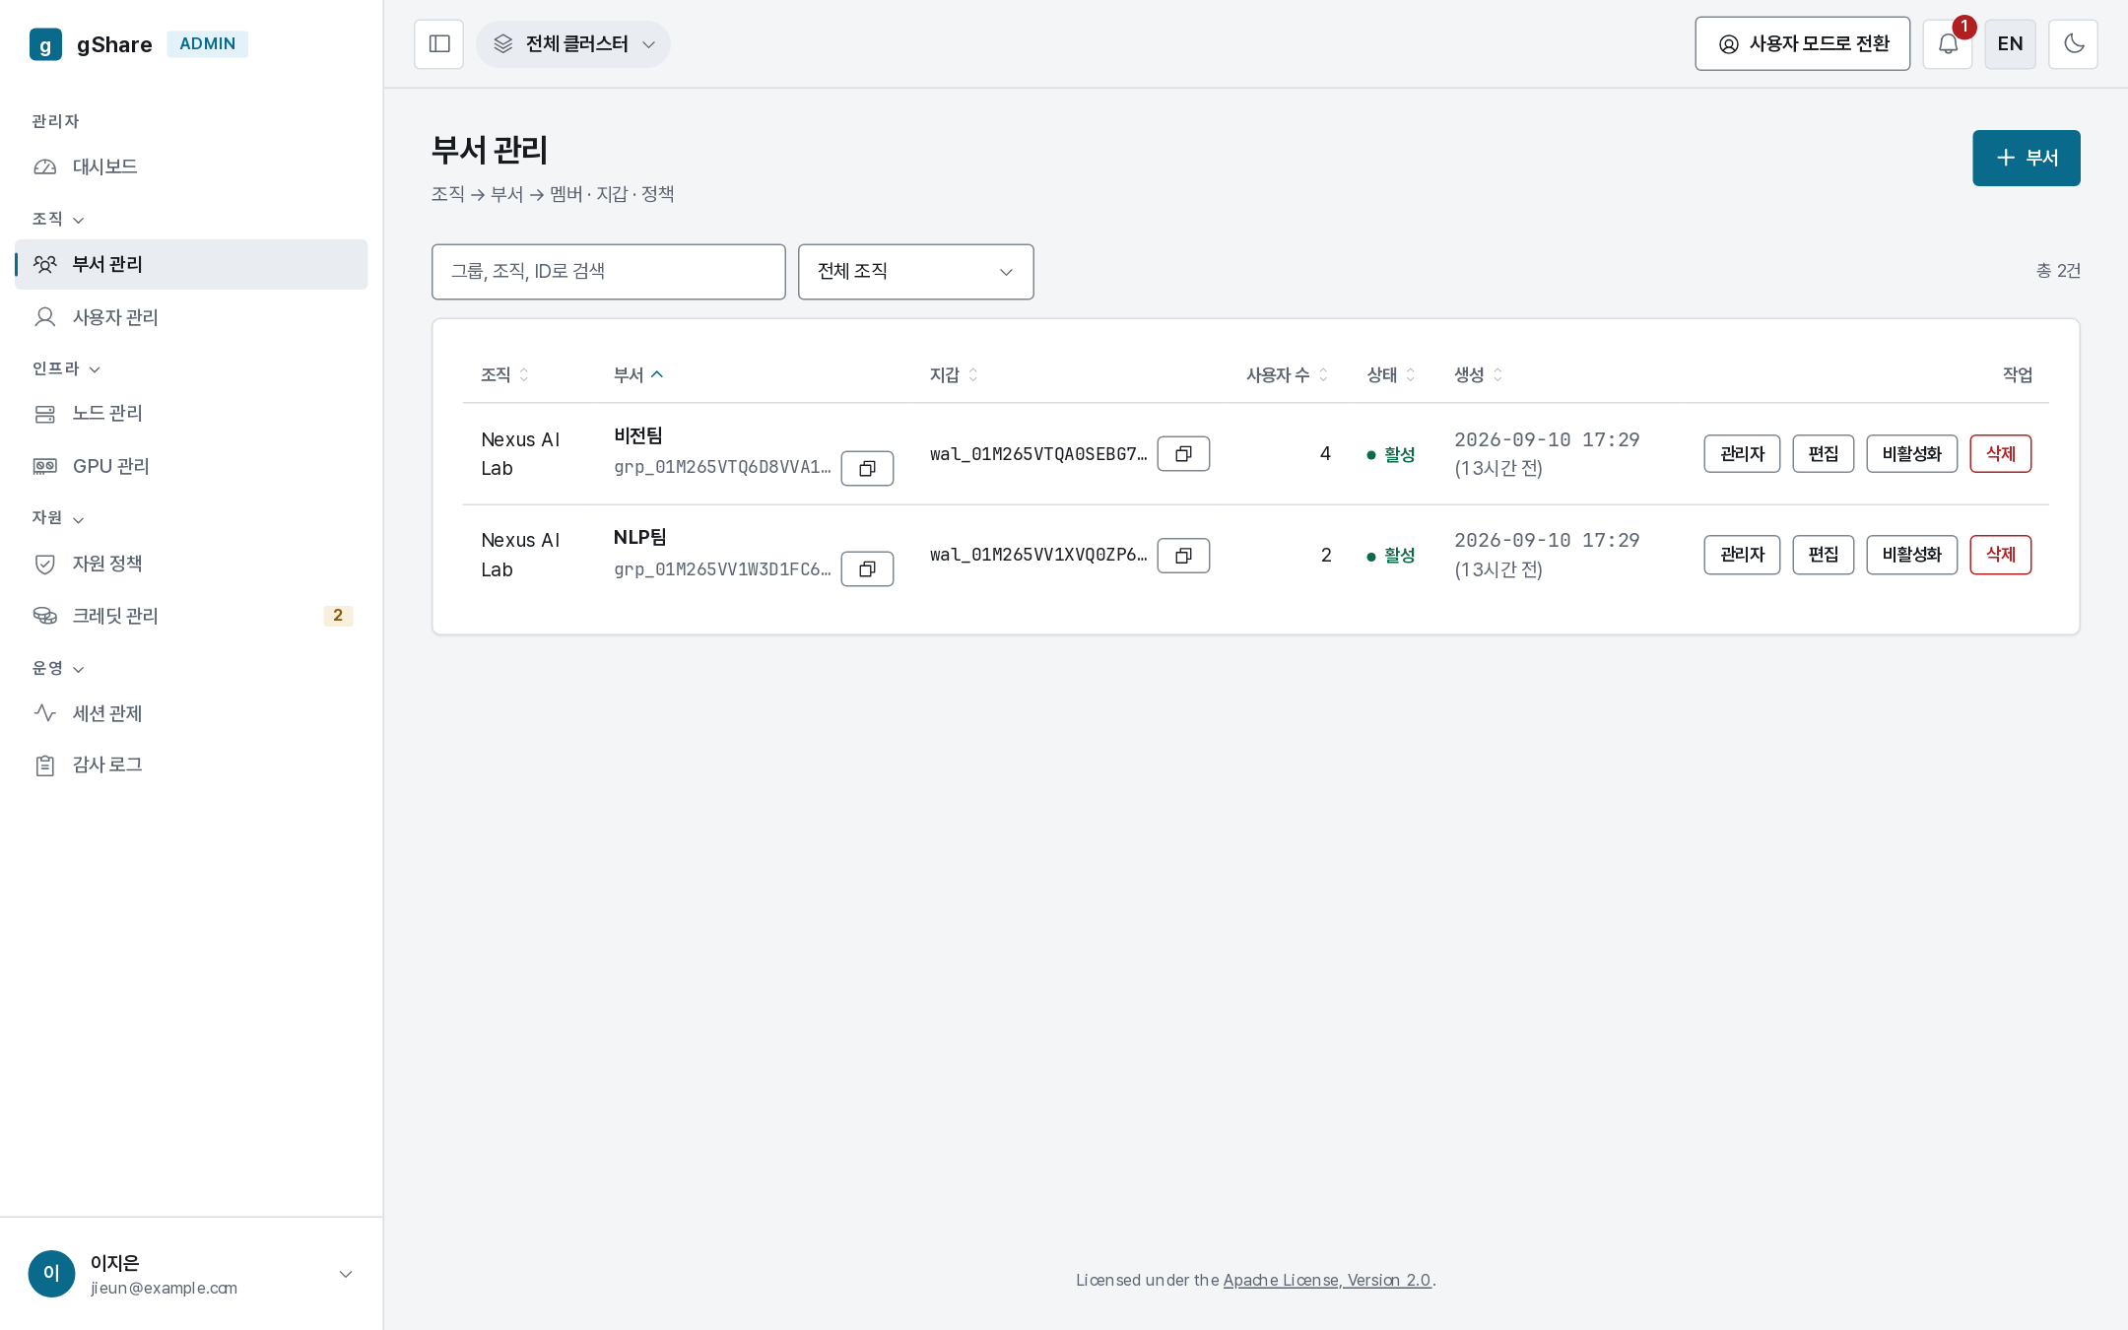Focus the 그룹, 조직, ID로 검색 field
2128x1330 pixels.
click(x=608, y=272)
